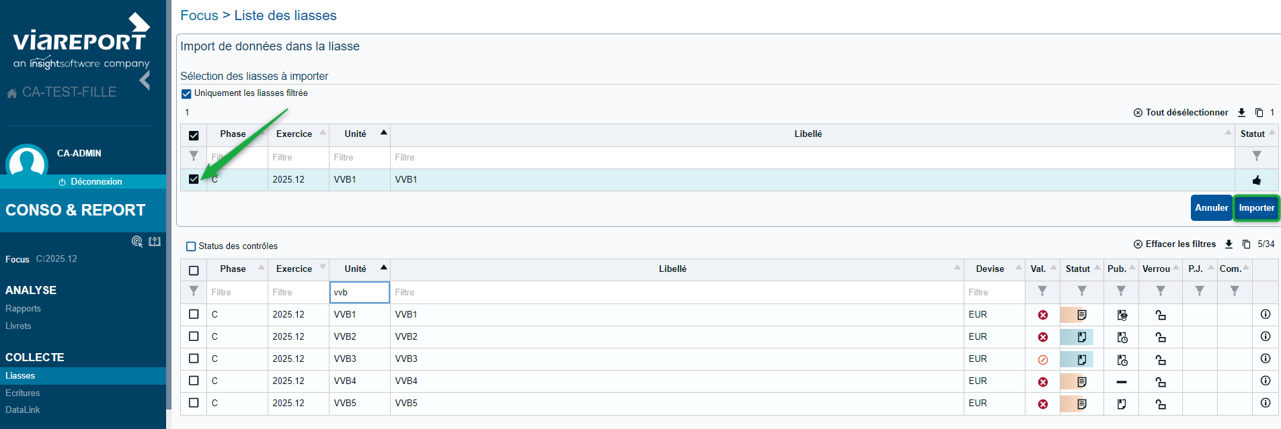Click the home icon beside CA-TEST-FILLE

tap(12, 93)
